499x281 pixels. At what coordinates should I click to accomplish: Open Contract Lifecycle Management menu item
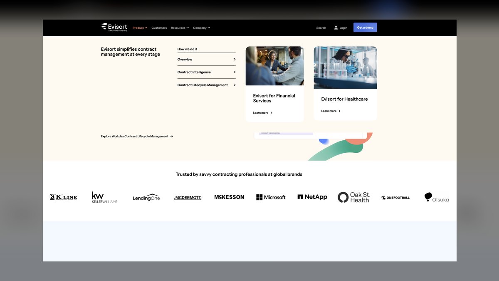[206, 85]
